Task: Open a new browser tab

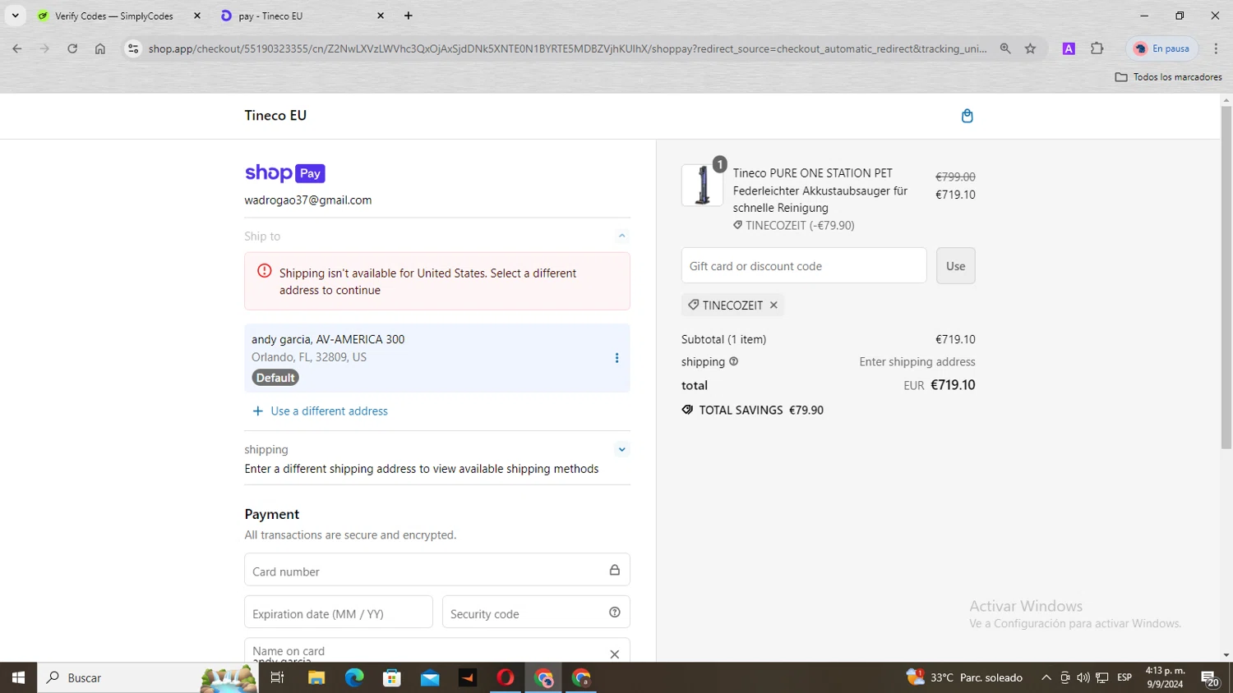Action: (409, 16)
